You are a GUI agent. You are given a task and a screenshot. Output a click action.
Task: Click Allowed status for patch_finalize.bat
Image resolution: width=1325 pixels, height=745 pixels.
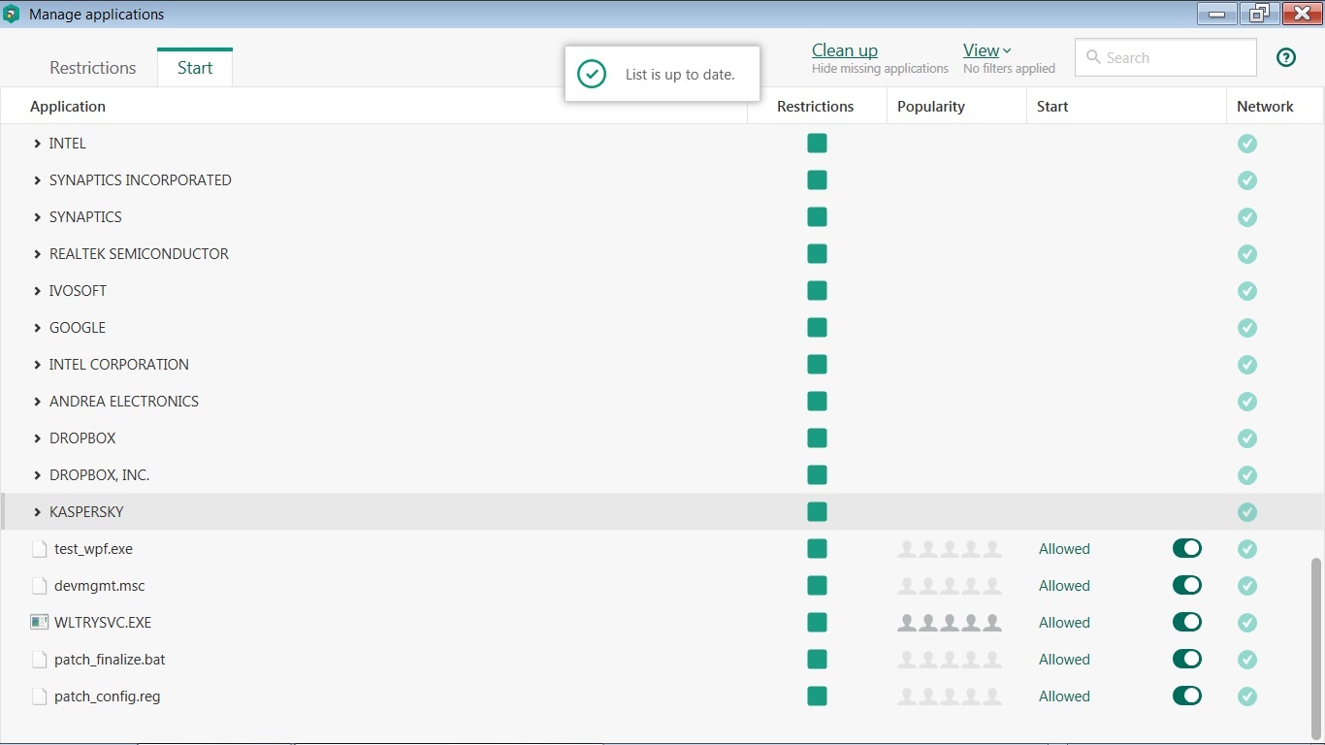pyautogui.click(x=1064, y=660)
